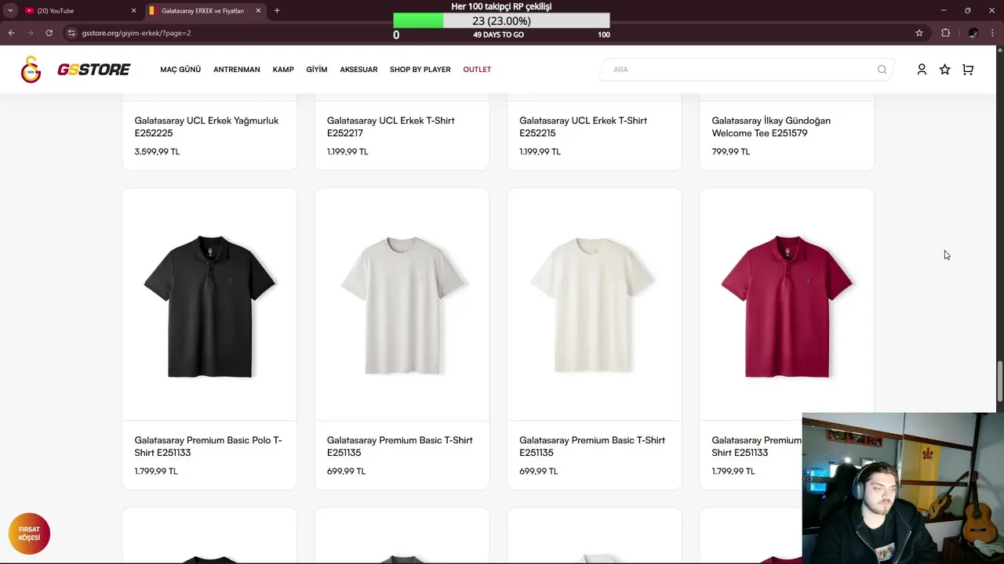This screenshot has width=1004, height=564.
Task: Open the AKSESUAR menu
Action: click(x=358, y=70)
